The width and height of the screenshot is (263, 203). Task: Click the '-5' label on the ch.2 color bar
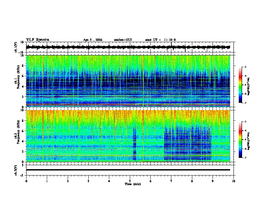tap(245, 140)
